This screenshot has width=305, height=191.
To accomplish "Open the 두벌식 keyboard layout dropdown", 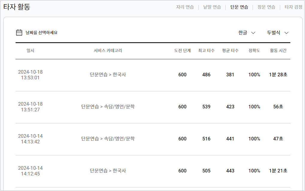I will pos(277,33).
